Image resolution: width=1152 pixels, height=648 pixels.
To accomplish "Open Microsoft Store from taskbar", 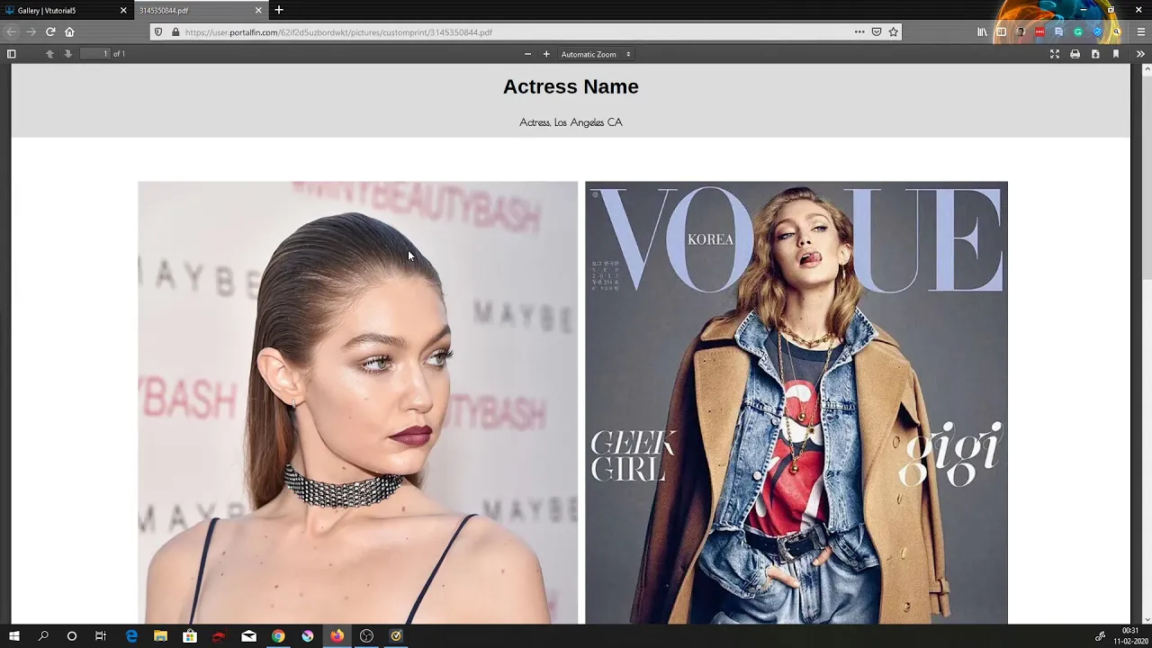I will pos(190,636).
